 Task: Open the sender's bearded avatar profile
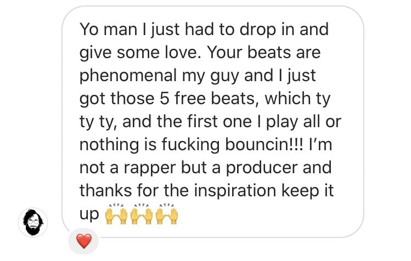click(x=33, y=223)
